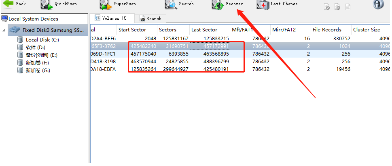Sort by the Start Sector column header
Screen dimensions: 392x166
pos(137,30)
